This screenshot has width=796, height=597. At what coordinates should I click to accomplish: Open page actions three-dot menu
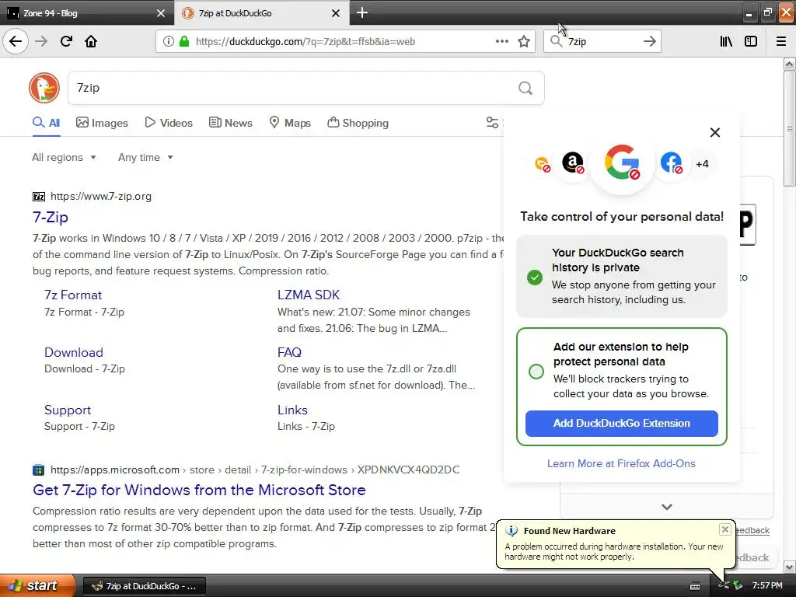[502, 41]
